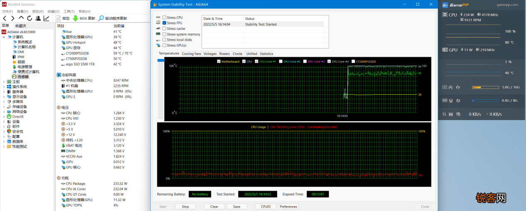Click BIOS 更新 green arrow button
The image size is (526, 211).
[84, 18]
